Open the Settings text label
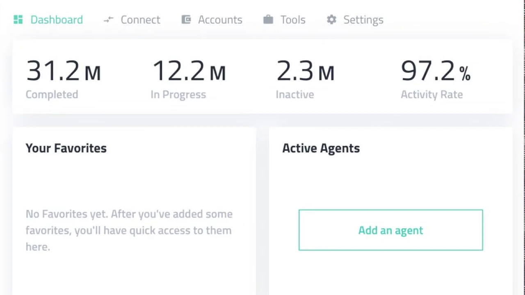This screenshot has width=525, height=295. 363,20
